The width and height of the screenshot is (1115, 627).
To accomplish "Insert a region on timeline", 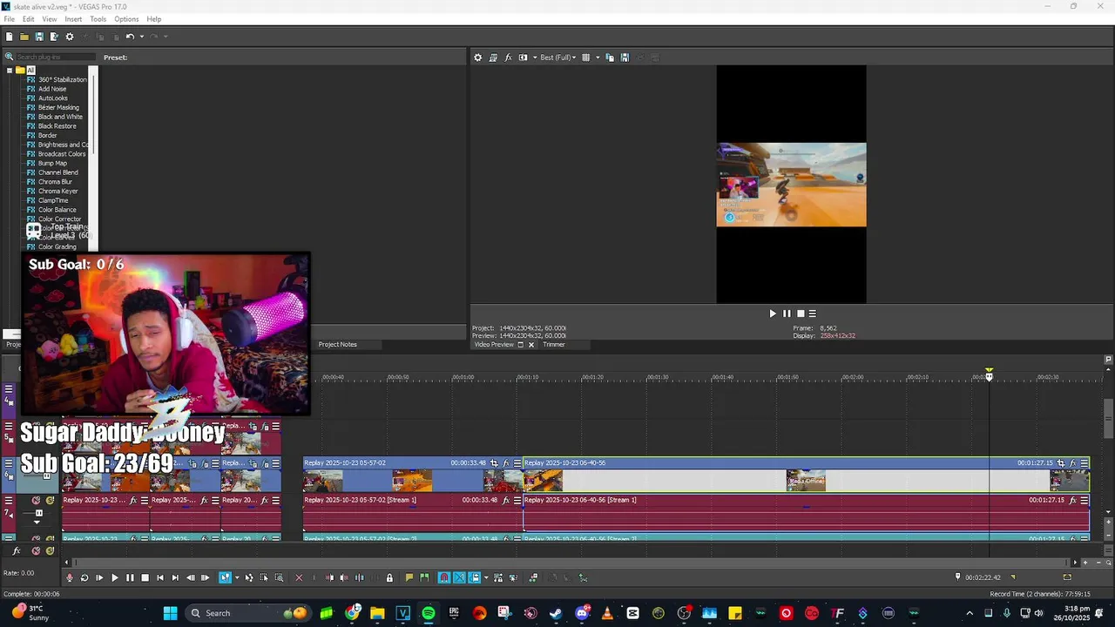I will (424, 577).
